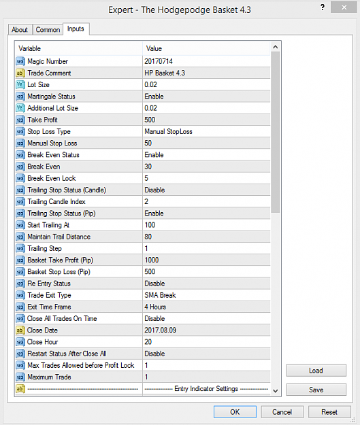This screenshot has height=425, width=360.
Task: Click the icon beside Start Trailing At
Action: click(x=20, y=225)
